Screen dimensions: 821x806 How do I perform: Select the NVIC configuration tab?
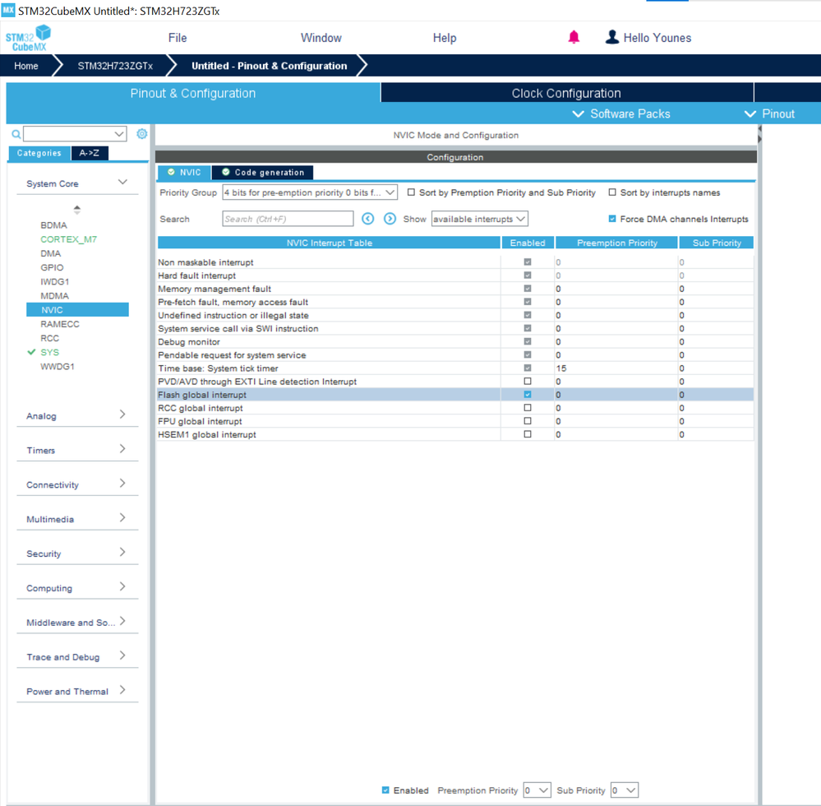pos(184,173)
